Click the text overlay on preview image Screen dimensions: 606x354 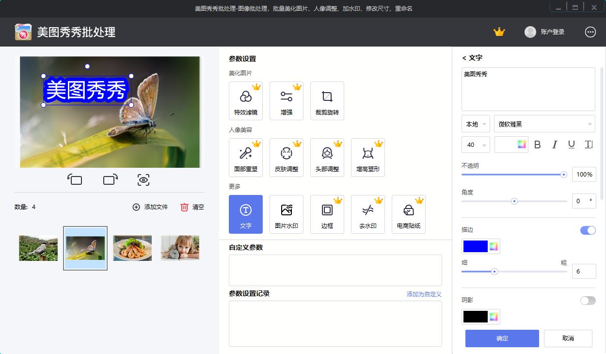tap(87, 91)
